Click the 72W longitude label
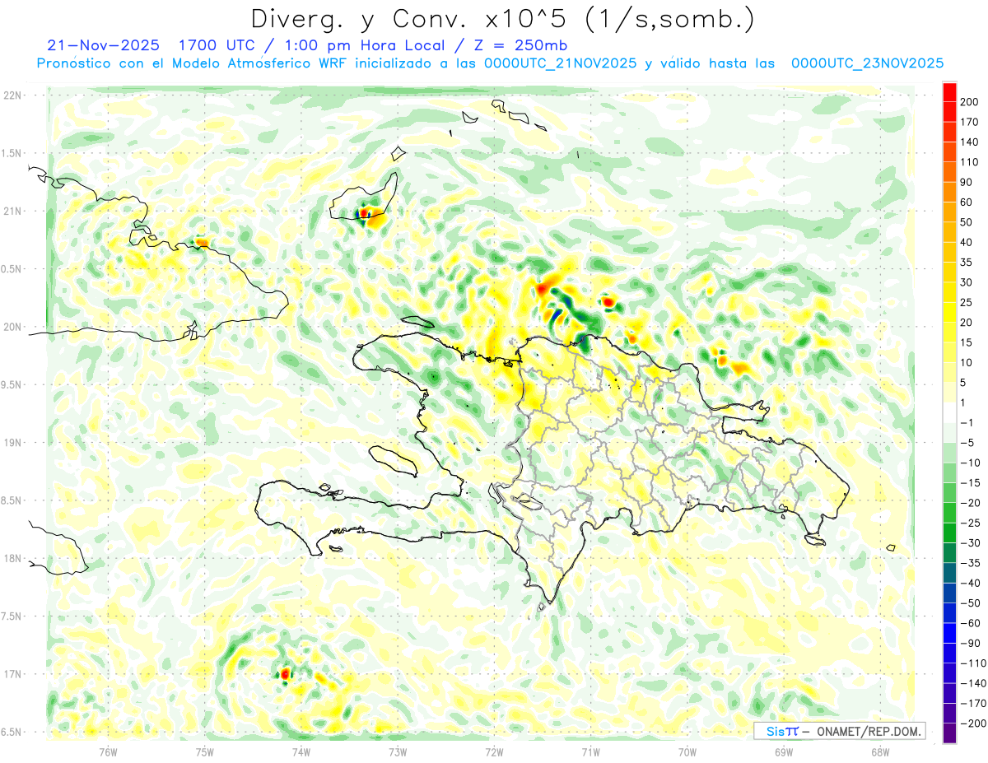Image resolution: width=988 pixels, height=763 pixels. 494,751
